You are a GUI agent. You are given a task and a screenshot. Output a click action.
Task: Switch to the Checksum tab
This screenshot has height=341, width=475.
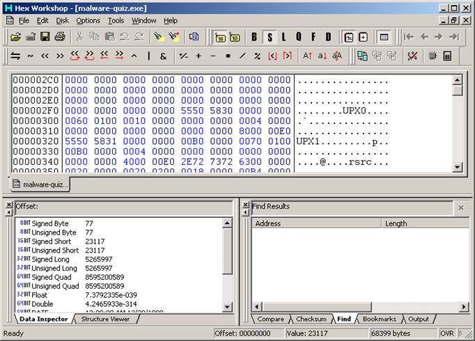pyautogui.click(x=311, y=319)
